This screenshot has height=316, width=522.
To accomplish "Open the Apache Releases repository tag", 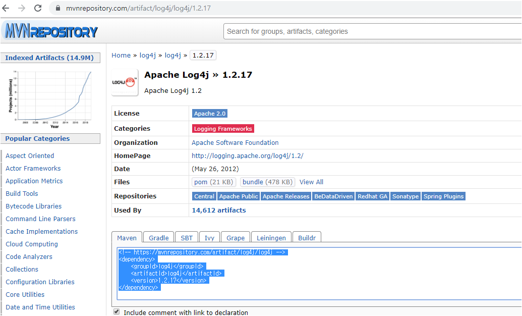I will 286,196.
